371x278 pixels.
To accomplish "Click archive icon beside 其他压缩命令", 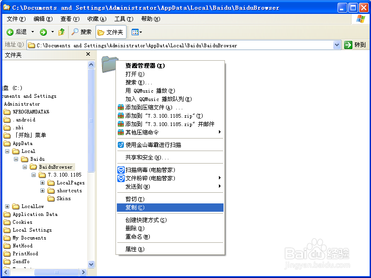I will click(x=121, y=133).
